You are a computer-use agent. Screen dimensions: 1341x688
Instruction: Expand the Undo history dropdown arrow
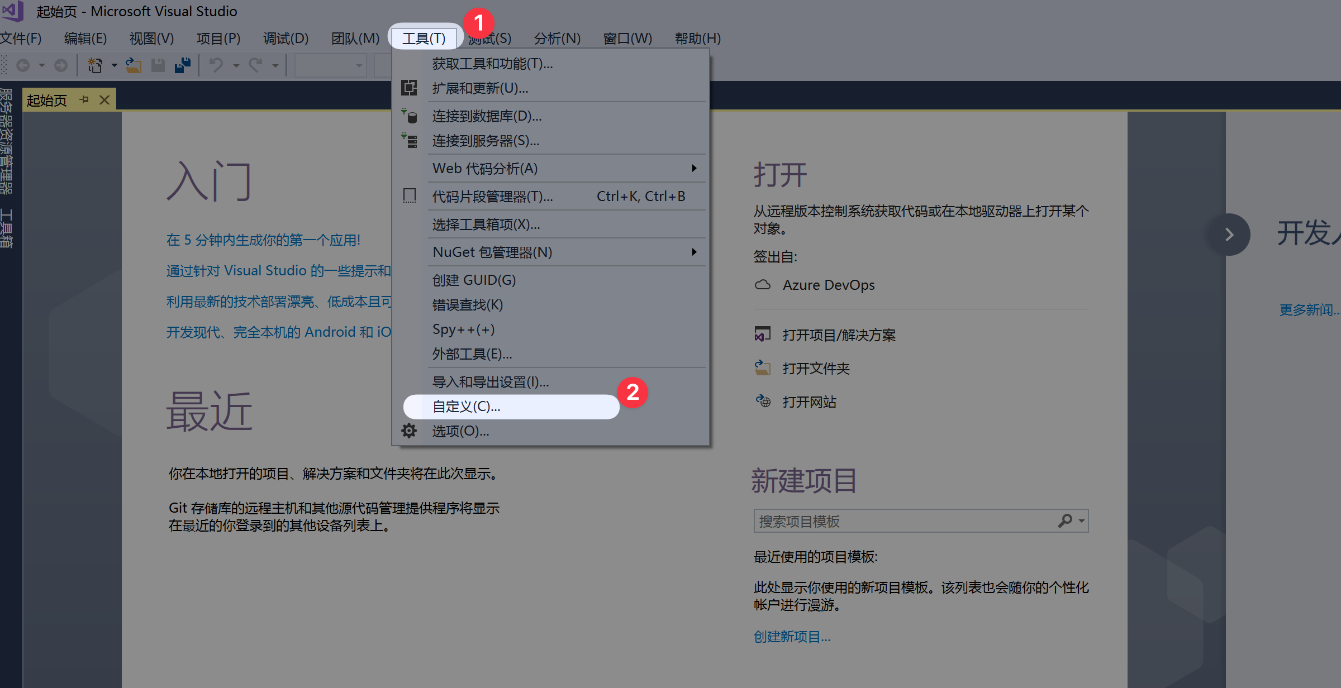tap(235, 65)
